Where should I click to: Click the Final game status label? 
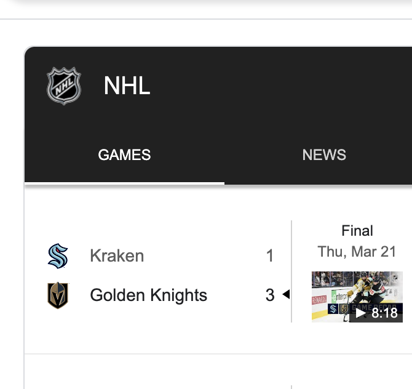click(357, 231)
